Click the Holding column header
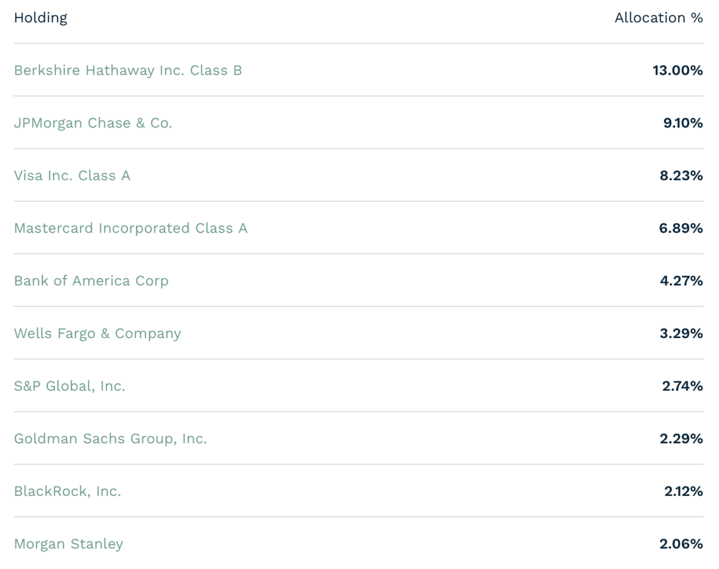 tap(40, 18)
